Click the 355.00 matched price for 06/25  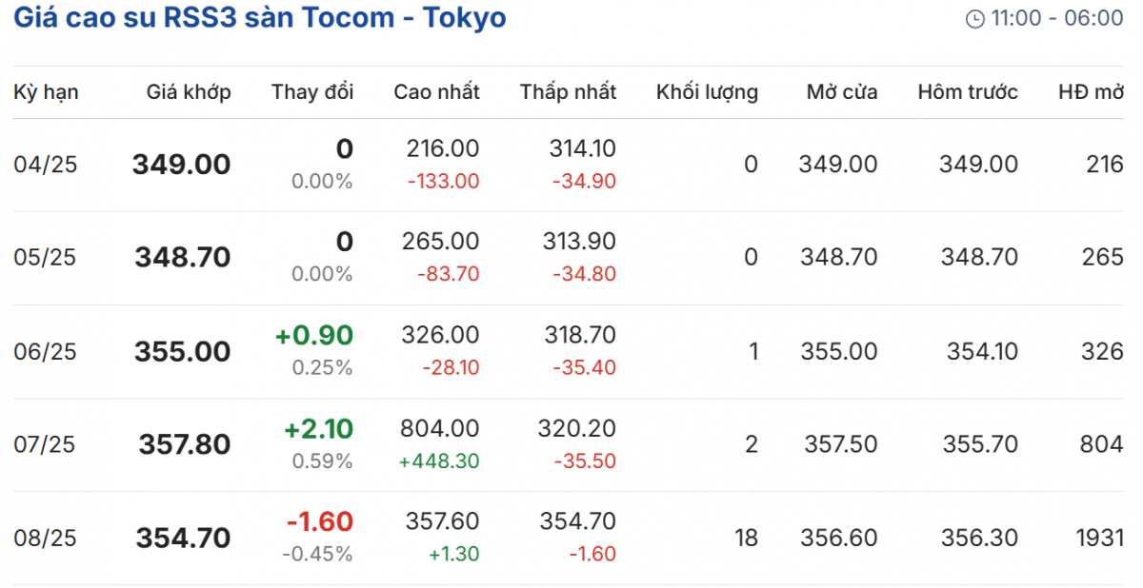(182, 352)
